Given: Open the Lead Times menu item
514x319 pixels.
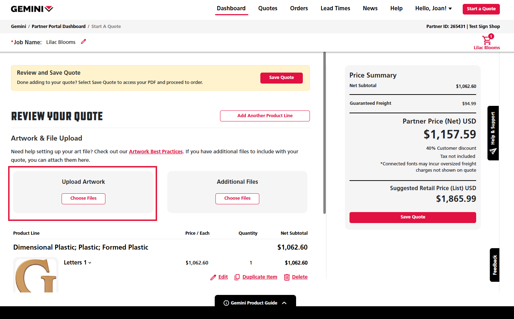Looking at the screenshot, I should tap(335, 8).
